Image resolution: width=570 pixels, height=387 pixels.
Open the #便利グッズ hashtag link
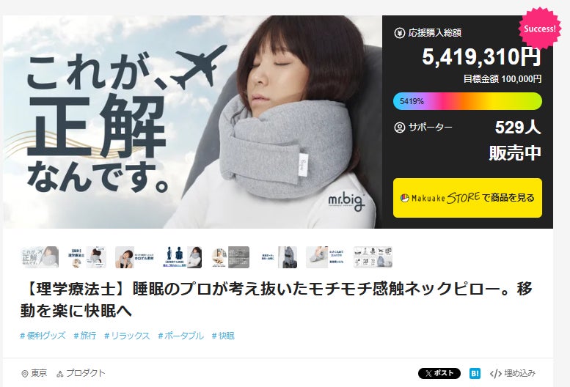[x=43, y=336]
